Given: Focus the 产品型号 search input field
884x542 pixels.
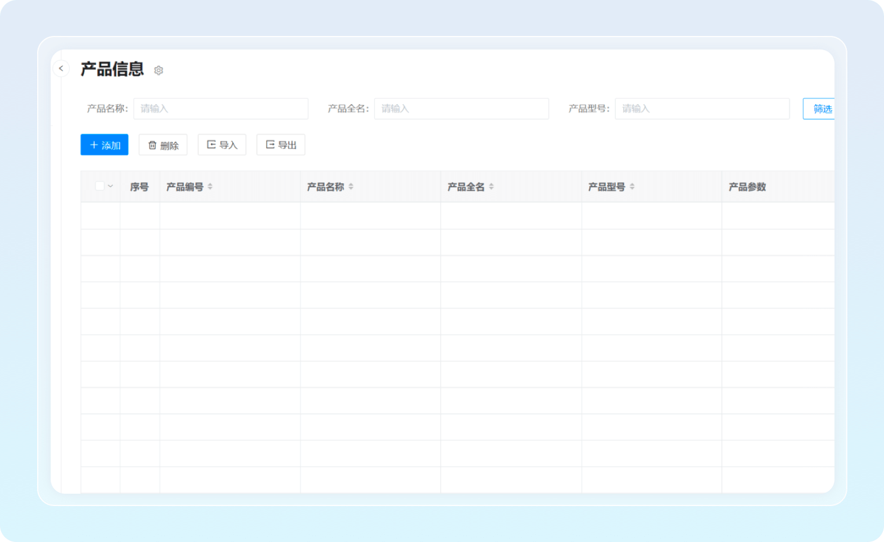Looking at the screenshot, I should [x=702, y=109].
